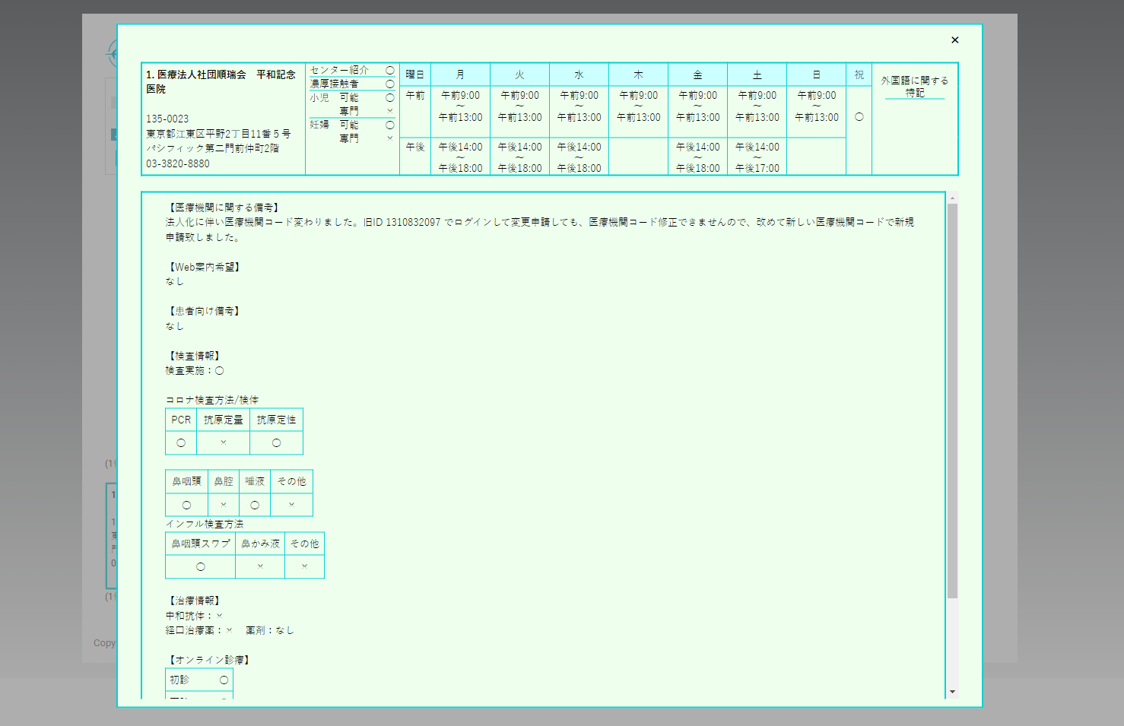The image size is (1124, 726).
Task: Click the chevron mark under 鼻腔
Action: 223,504
